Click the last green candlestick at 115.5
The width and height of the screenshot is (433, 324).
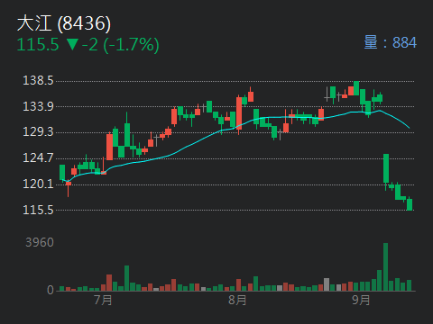click(x=410, y=204)
